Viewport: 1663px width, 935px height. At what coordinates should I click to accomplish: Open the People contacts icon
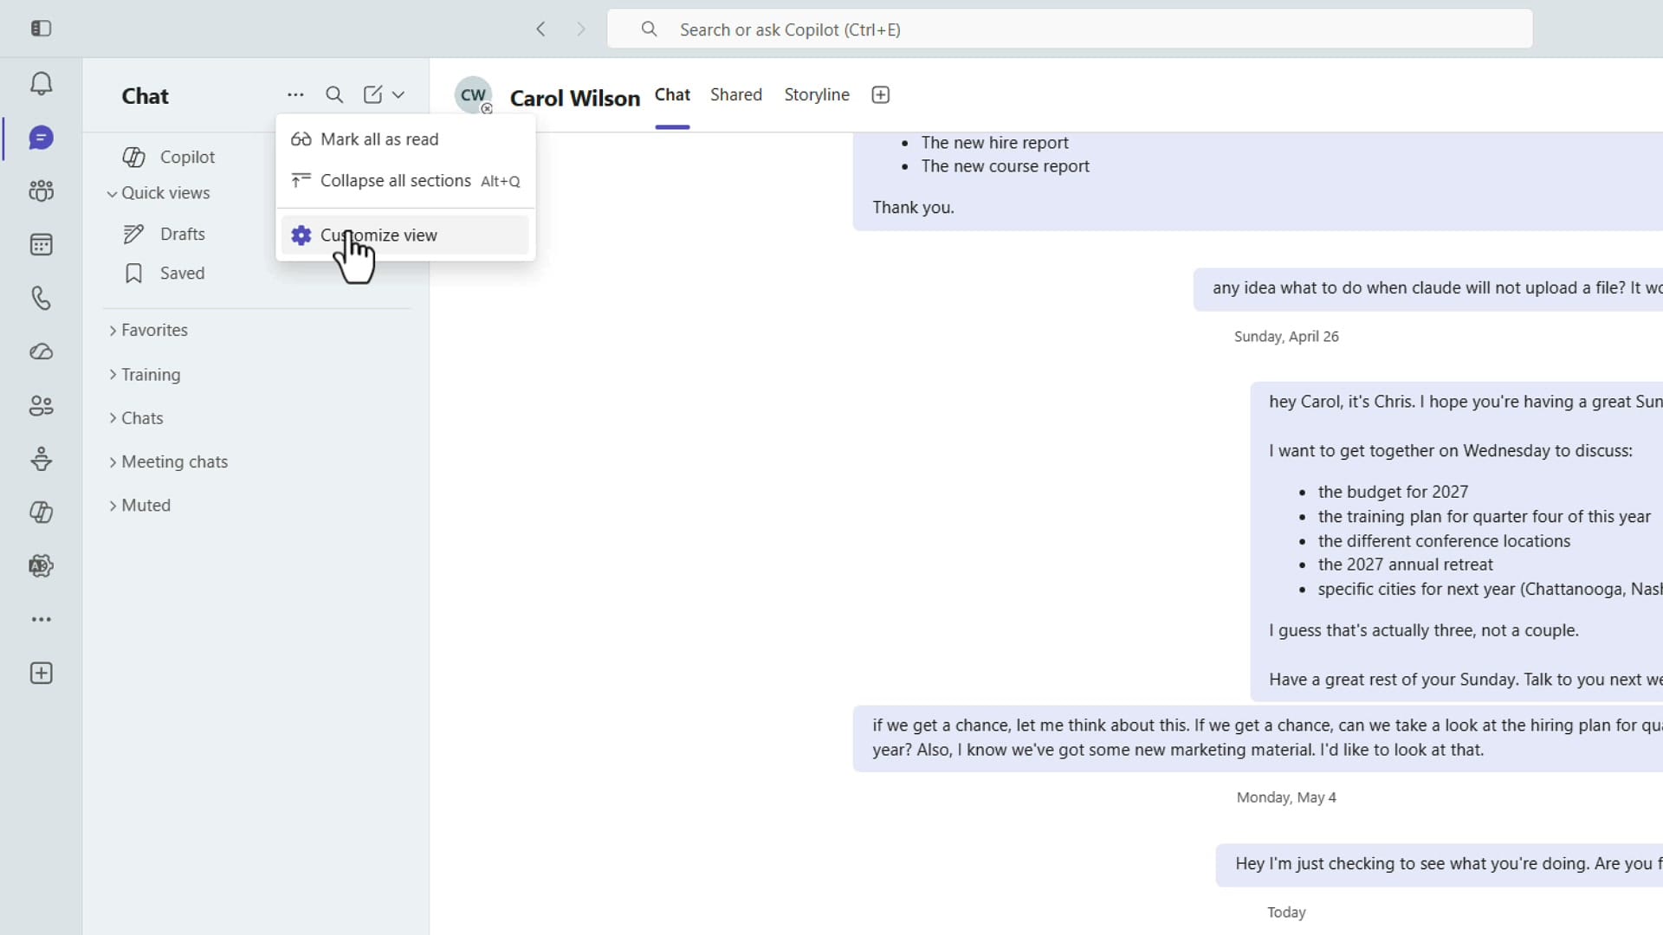[x=41, y=405]
